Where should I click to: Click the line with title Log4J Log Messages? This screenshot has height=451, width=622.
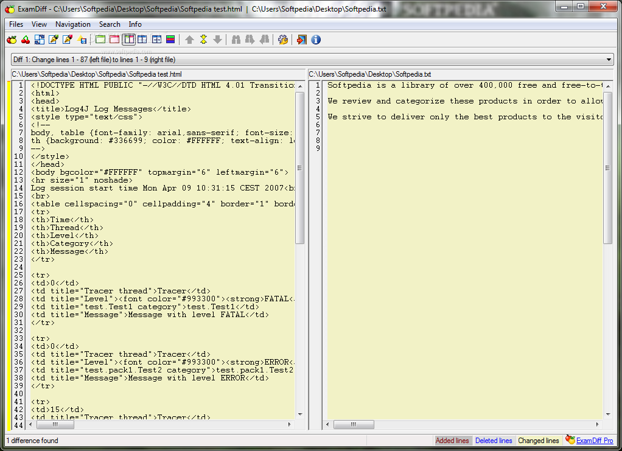click(111, 109)
